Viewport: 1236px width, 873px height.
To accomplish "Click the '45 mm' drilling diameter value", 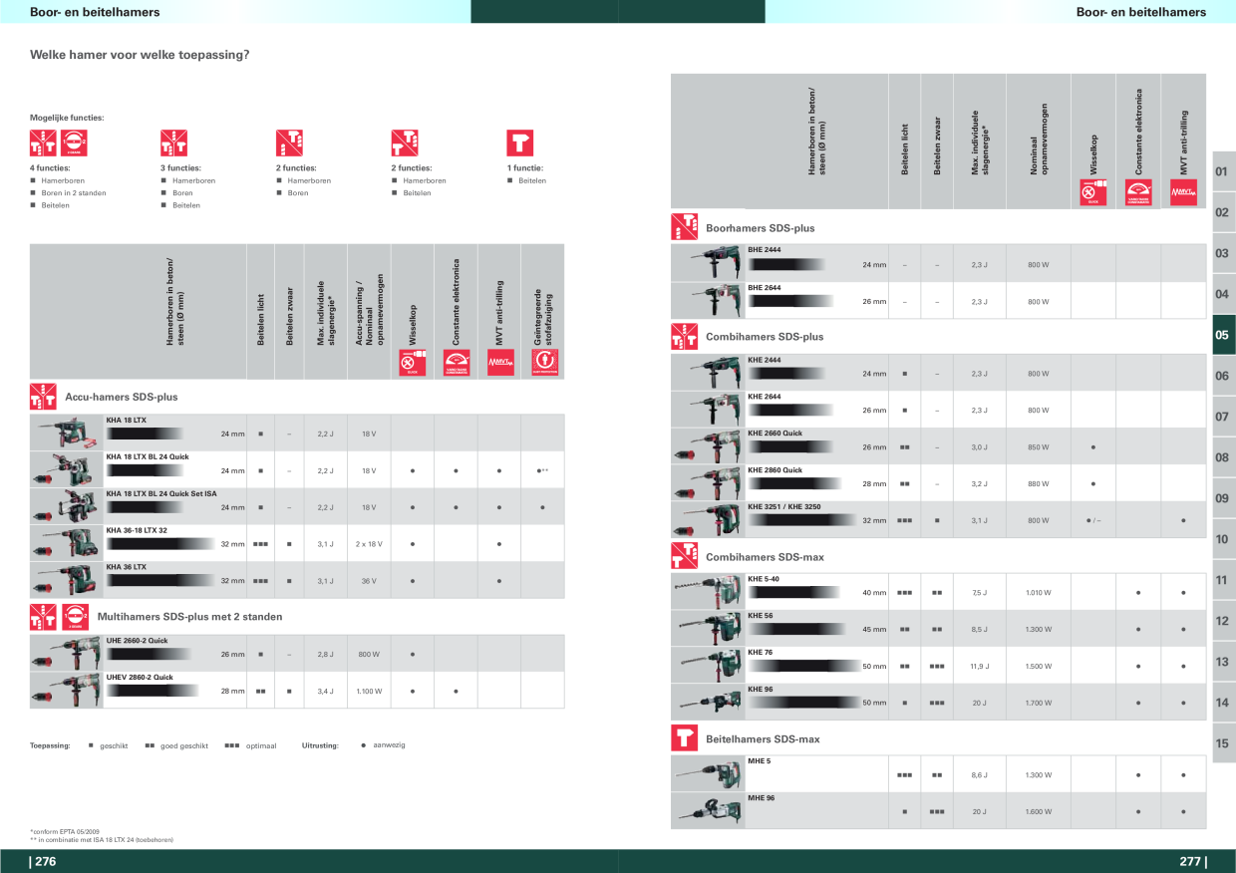I will (874, 630).
